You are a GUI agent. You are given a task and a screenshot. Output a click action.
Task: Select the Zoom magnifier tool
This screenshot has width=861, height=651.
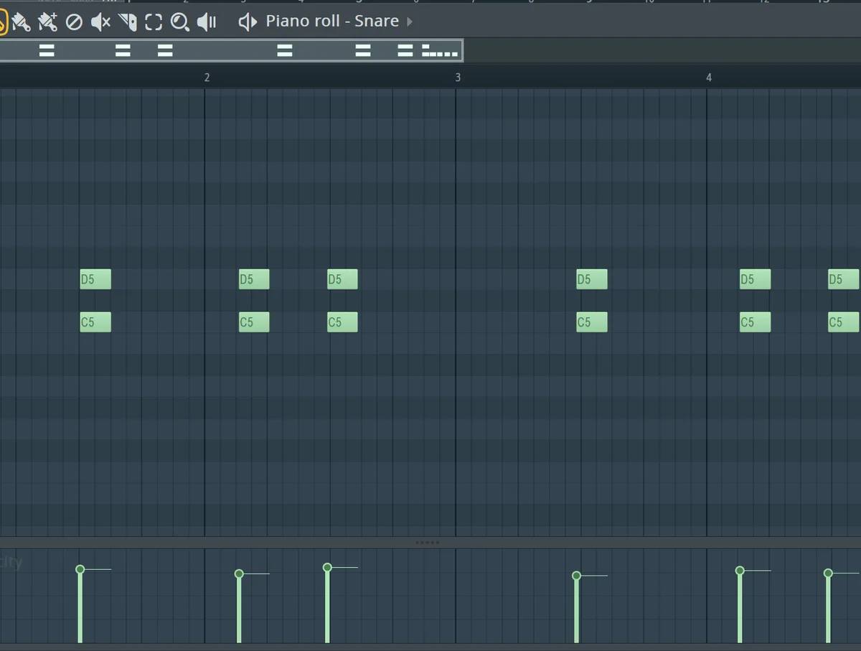click(180, 22)
